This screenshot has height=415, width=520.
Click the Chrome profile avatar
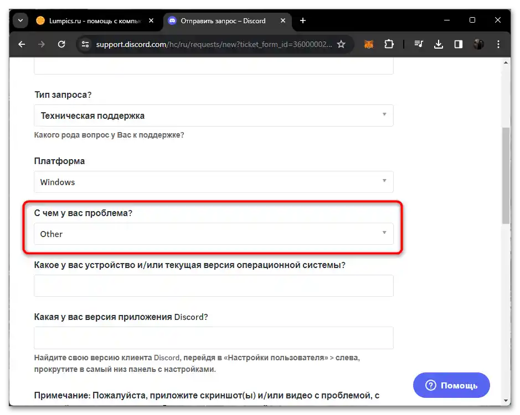478,44
